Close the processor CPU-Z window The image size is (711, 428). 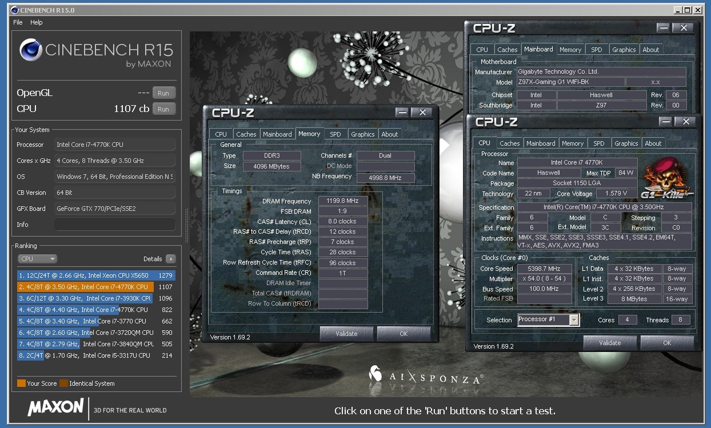pos(686,121)
